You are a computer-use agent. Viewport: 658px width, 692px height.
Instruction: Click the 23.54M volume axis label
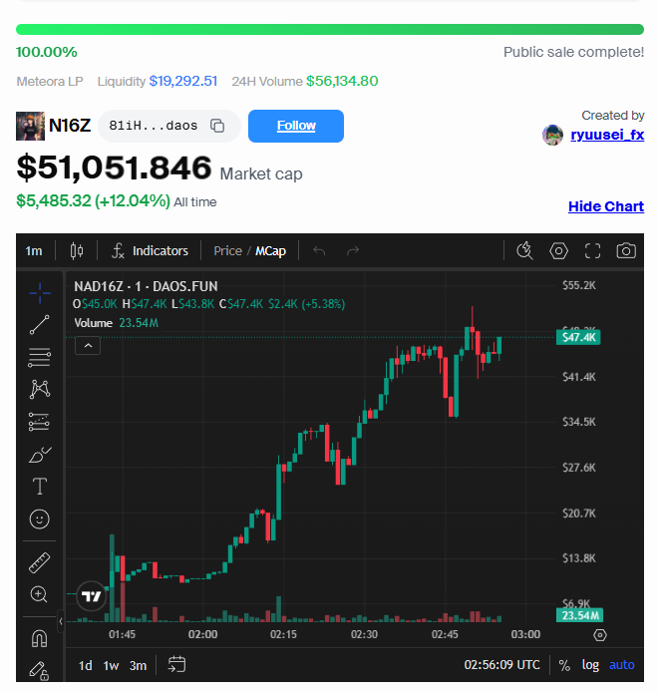(x=580, y=615)
